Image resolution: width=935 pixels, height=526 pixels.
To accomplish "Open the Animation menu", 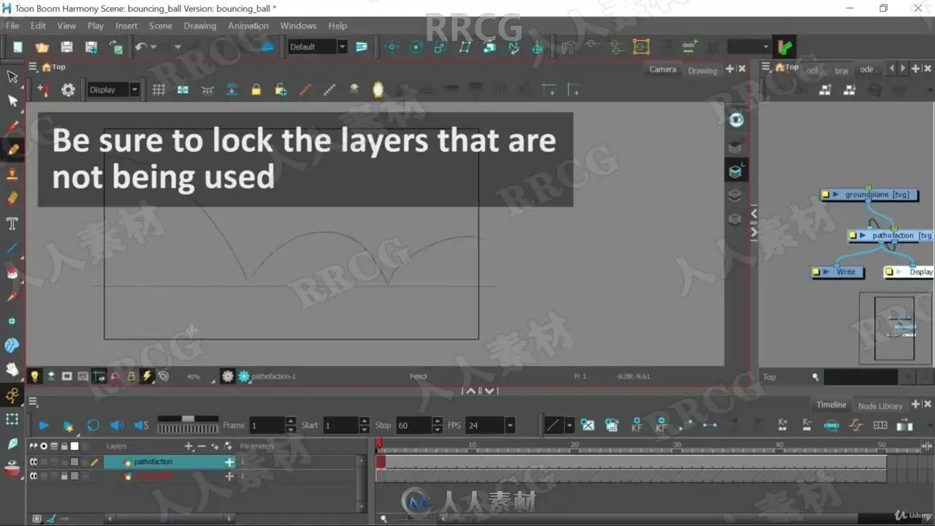I will 248,26.
